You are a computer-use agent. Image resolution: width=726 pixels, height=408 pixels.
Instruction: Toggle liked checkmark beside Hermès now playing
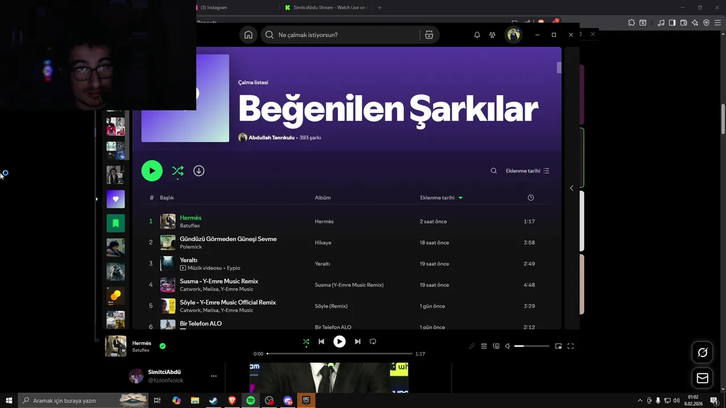tap(163, 346)
